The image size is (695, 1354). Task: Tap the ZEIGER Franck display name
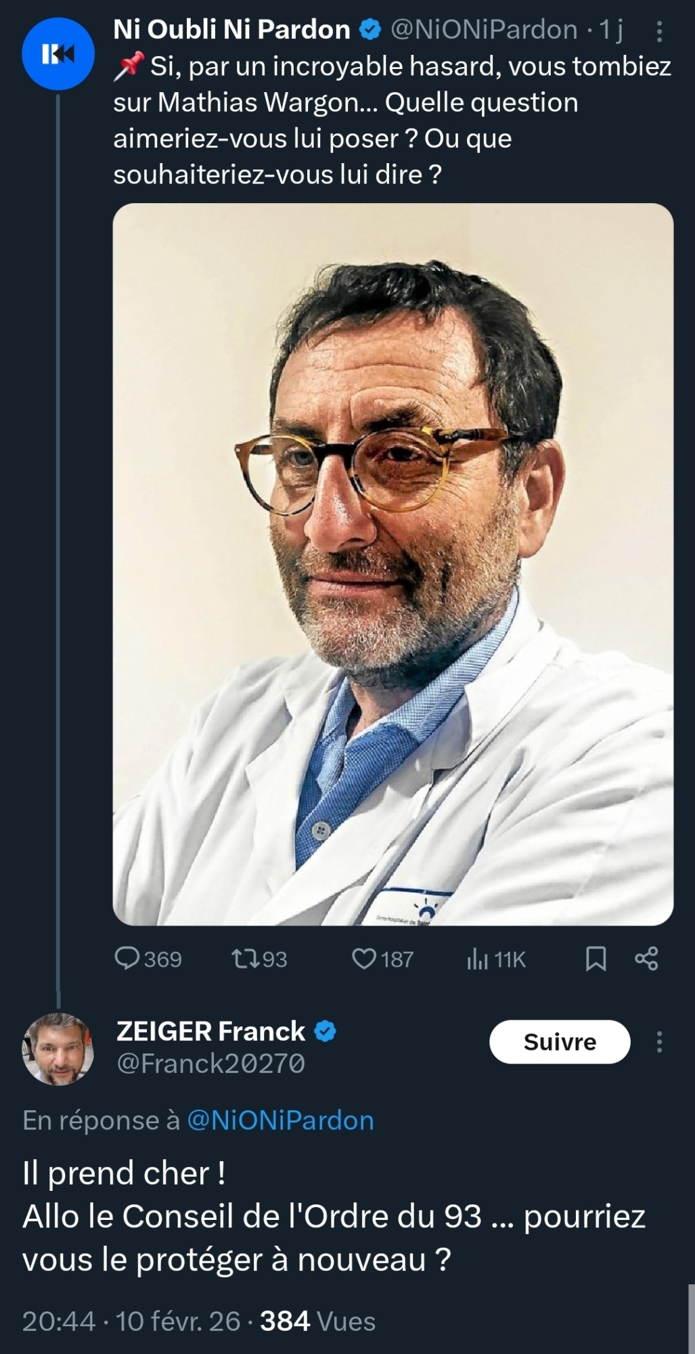[210, 1031]
